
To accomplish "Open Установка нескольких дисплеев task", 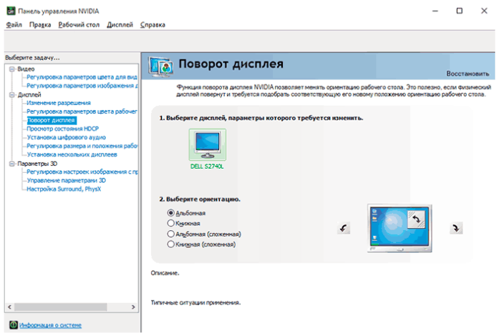I will [72, 154].
